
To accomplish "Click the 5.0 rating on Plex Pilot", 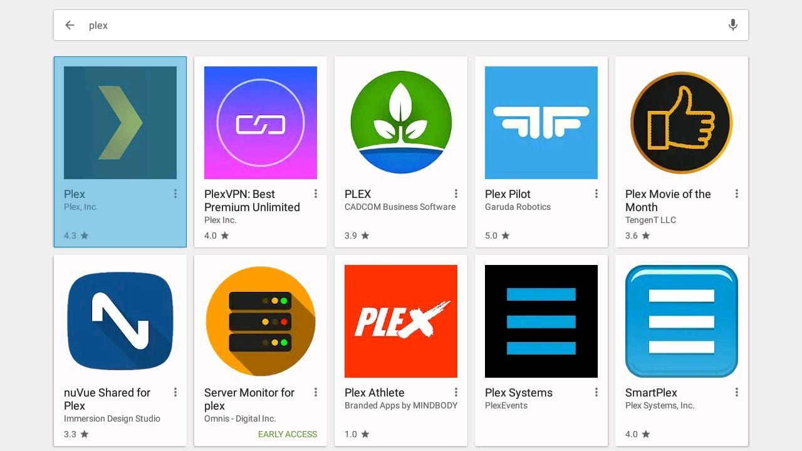I will 497,236.
